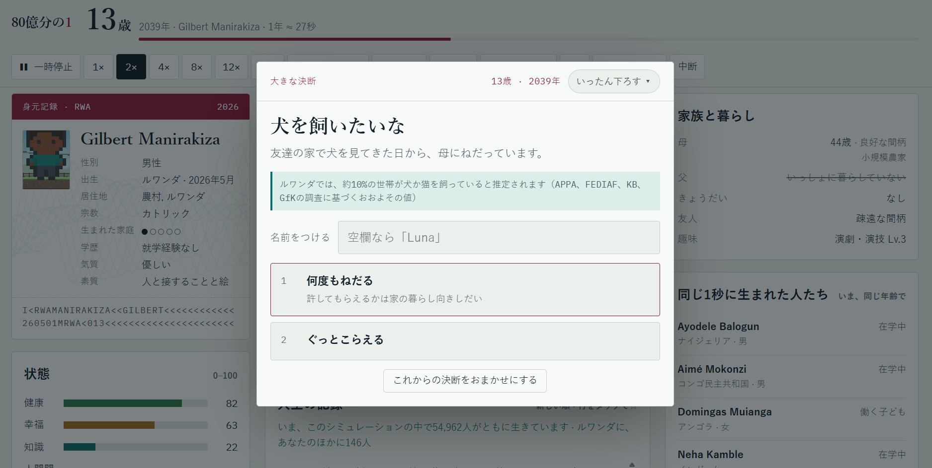Focus the dog name input field
The image size is (932, 468).
click(x=499, y=237)
